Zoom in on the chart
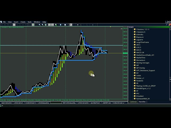 tap(40, 25)
